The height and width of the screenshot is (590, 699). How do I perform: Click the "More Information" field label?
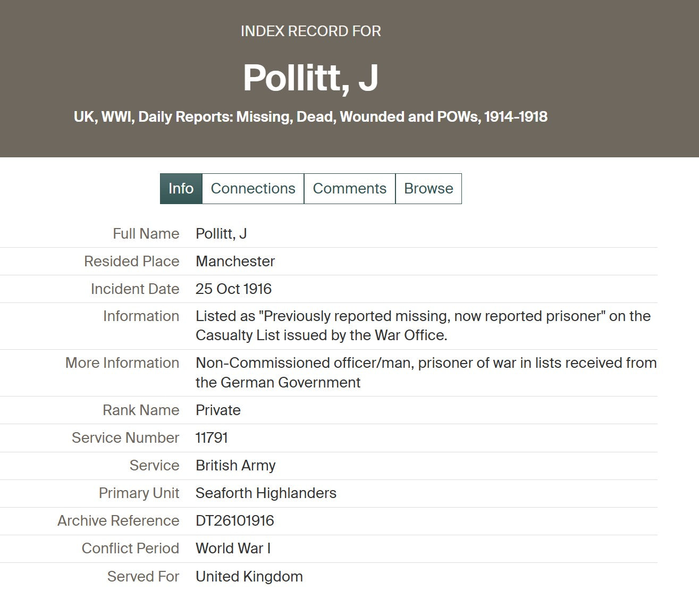point(122,363)
